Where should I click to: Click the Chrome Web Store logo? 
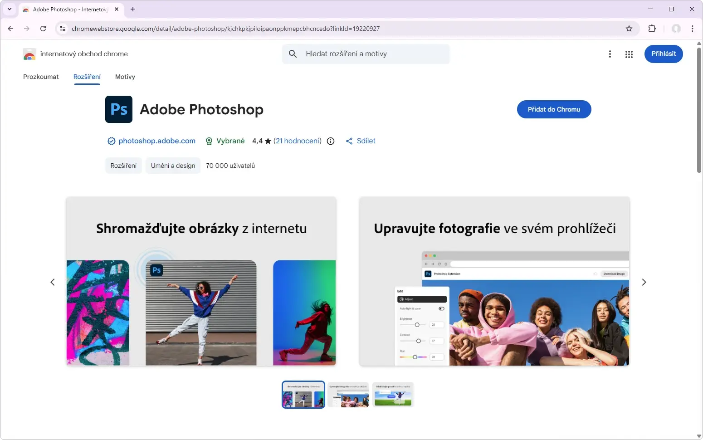coord(29,54)
